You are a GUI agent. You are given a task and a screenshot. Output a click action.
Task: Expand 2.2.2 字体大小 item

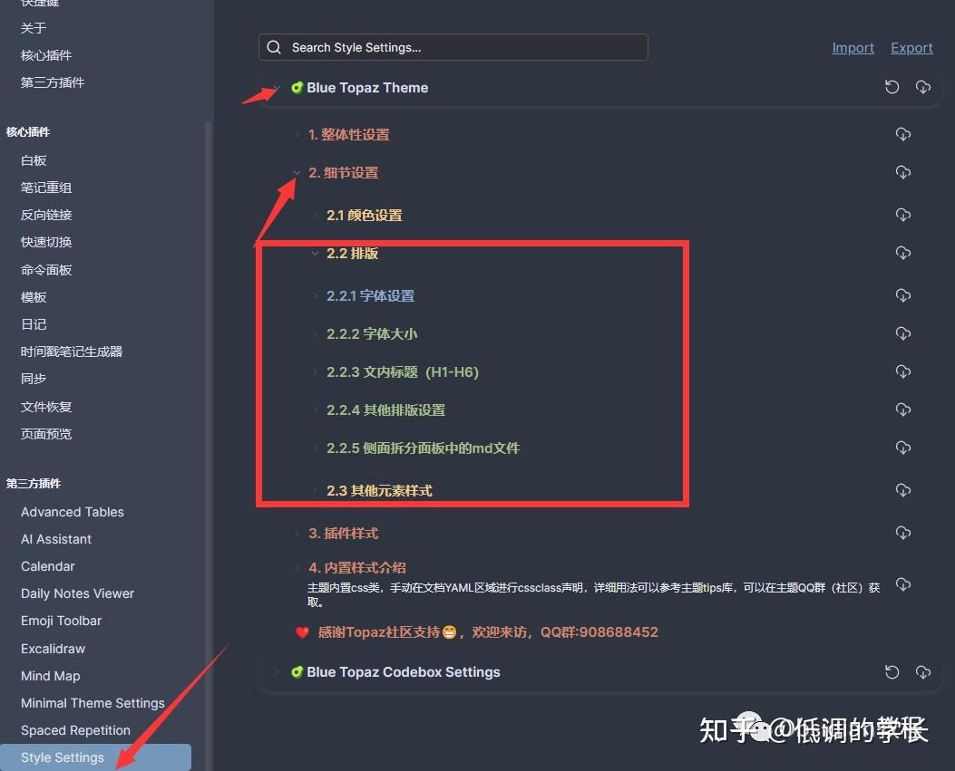(315, 334)
